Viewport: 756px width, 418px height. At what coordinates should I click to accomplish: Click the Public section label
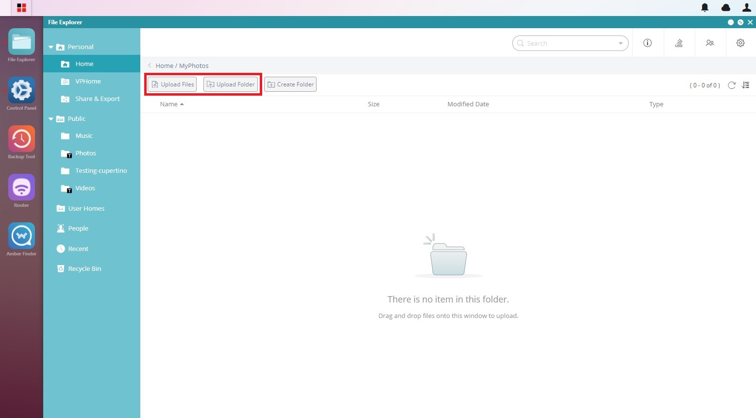point(77,119)
